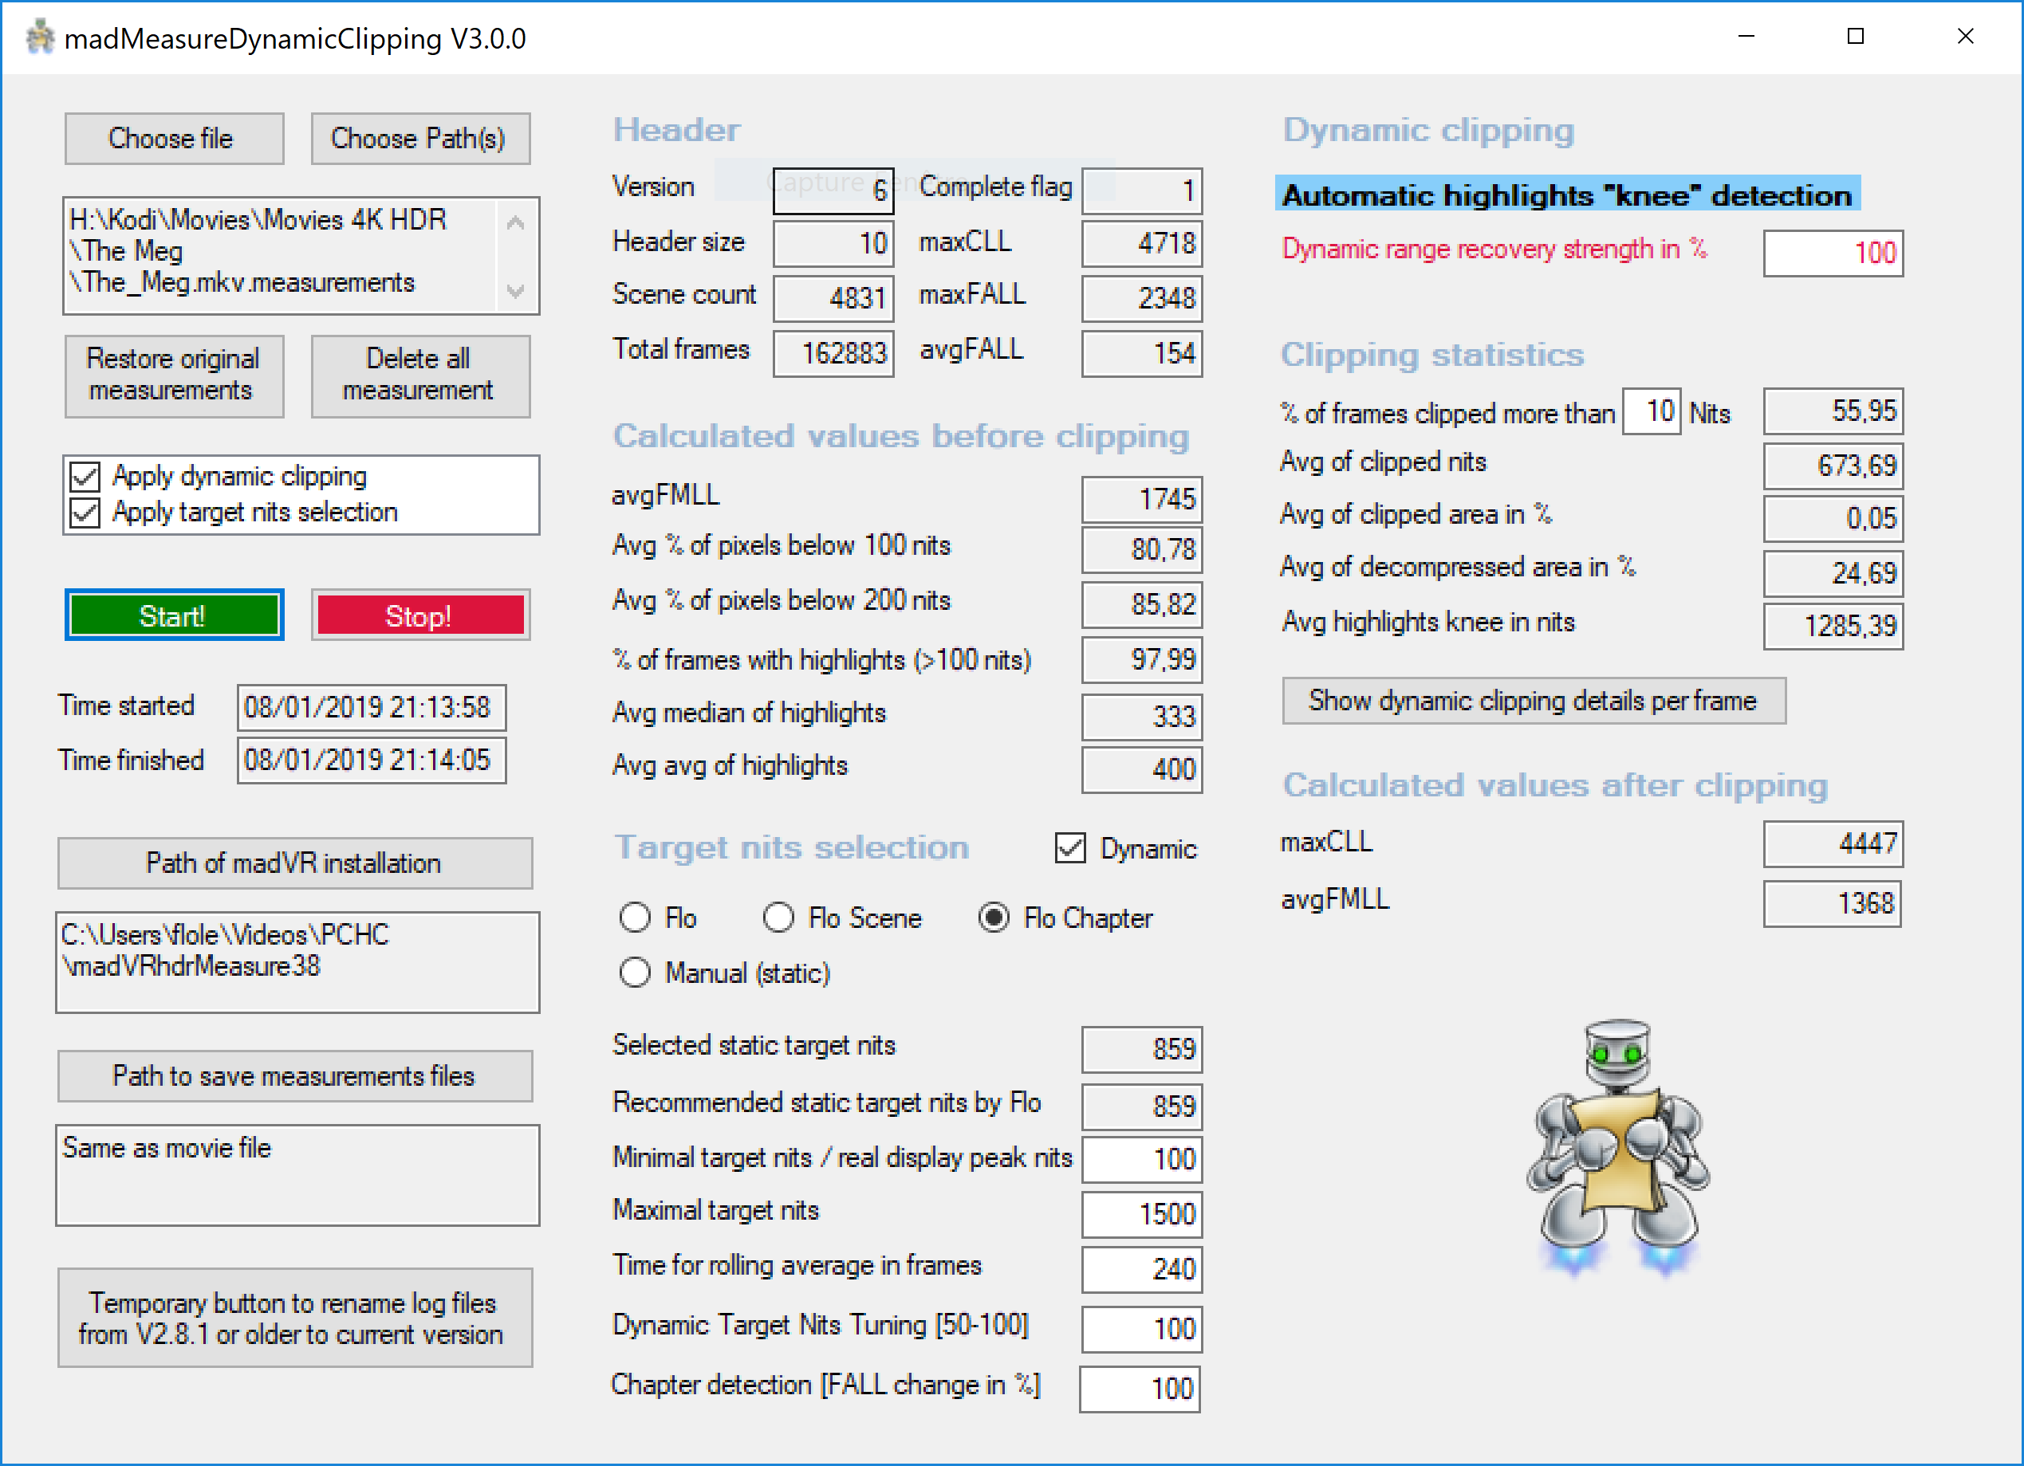Select the Flo radio option
This screenshot has width=2024, height=1466.
636,918
